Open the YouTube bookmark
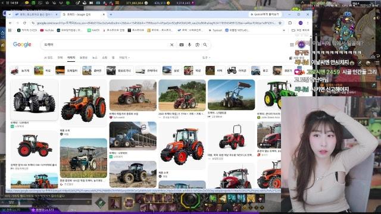This screenshot has width=381, height=214. [47, 30]
